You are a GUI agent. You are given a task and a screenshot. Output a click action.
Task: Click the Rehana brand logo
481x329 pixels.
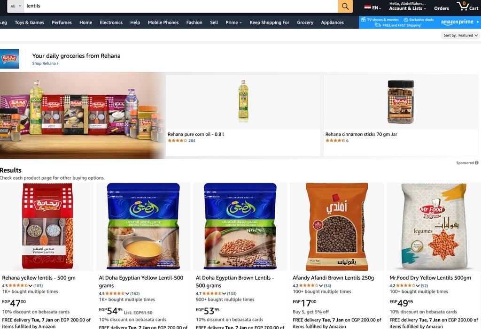click(9, 59)
